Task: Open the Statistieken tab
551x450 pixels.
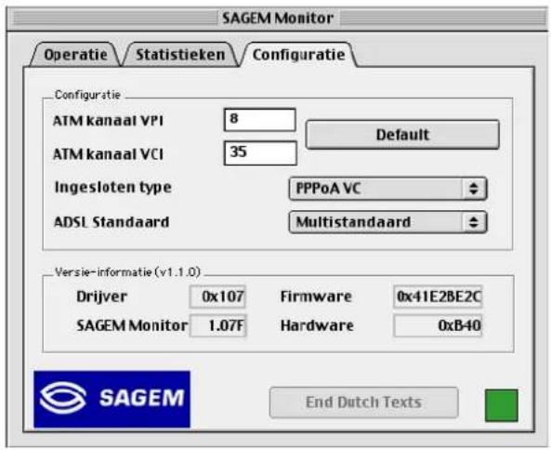Action: [180, 55]
